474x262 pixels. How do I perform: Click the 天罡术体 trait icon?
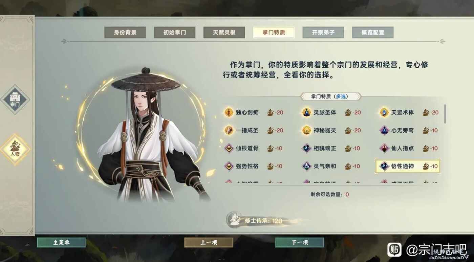coord(384,112)
